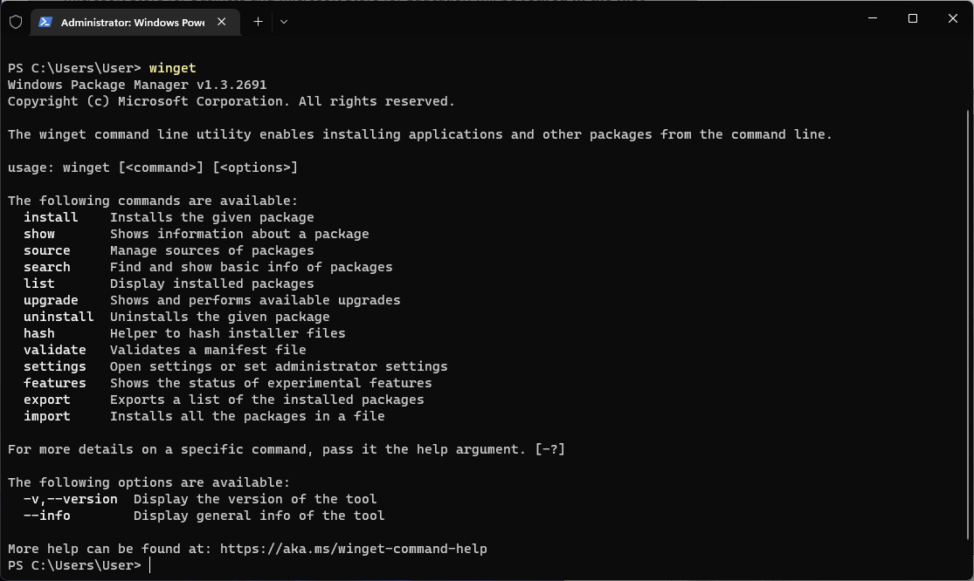Close the terminal window
The height and width of the screenshot is (581, 974).
[953, 18]
